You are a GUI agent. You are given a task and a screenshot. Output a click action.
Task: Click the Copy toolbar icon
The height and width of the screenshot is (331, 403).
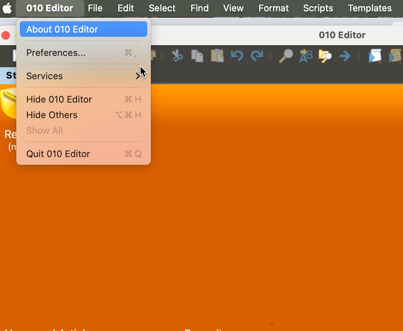click(x=197, y=56)
